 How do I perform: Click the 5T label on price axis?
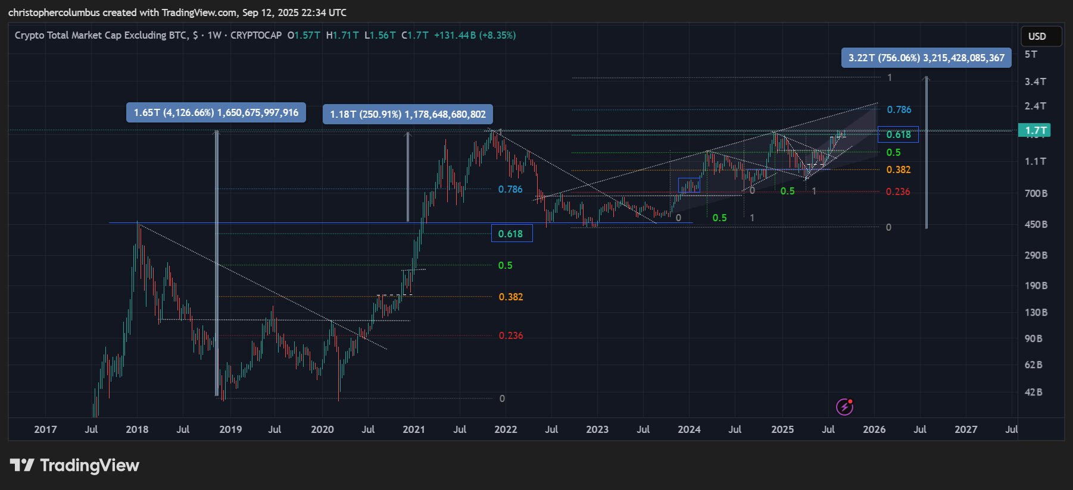point(1031,54)
